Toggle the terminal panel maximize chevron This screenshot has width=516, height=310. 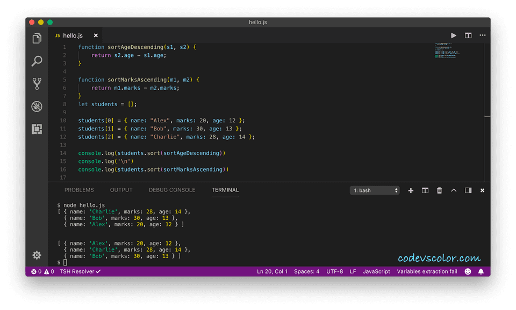click(453, 190)
